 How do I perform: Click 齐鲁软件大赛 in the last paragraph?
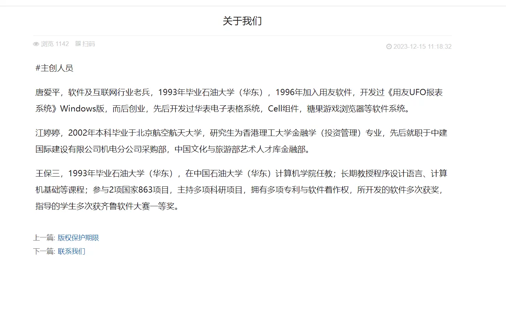tap(123, 206)
